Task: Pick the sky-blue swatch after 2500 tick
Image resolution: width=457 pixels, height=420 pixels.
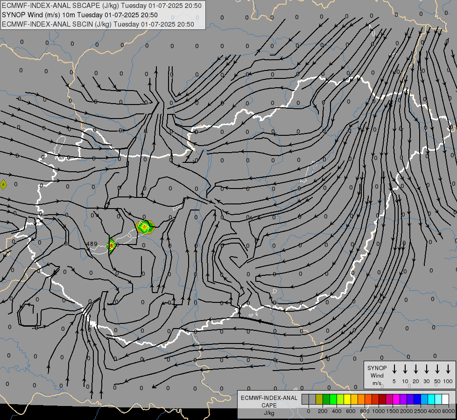Action: (424, 399)
